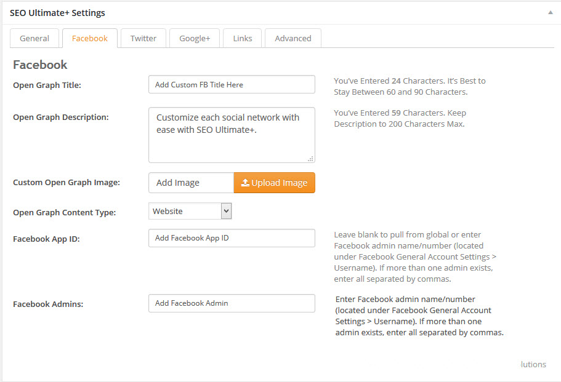Click the Upload Image button
The height and width of the screenshot is (382, 561).
[275, 183]
